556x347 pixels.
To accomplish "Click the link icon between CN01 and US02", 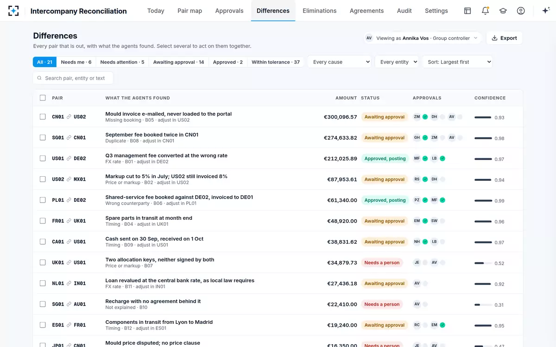I will pyautogui.click(x=69, y=117).
